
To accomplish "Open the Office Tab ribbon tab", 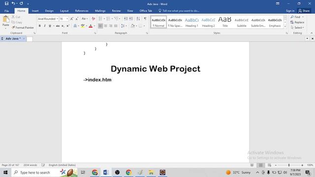I will [x=146, y=11].
